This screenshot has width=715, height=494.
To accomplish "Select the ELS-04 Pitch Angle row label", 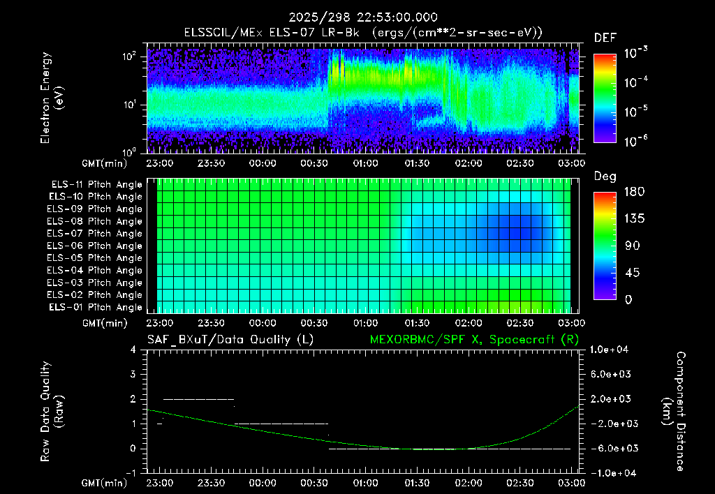I will pyautogui.click(x=95, y=271).
